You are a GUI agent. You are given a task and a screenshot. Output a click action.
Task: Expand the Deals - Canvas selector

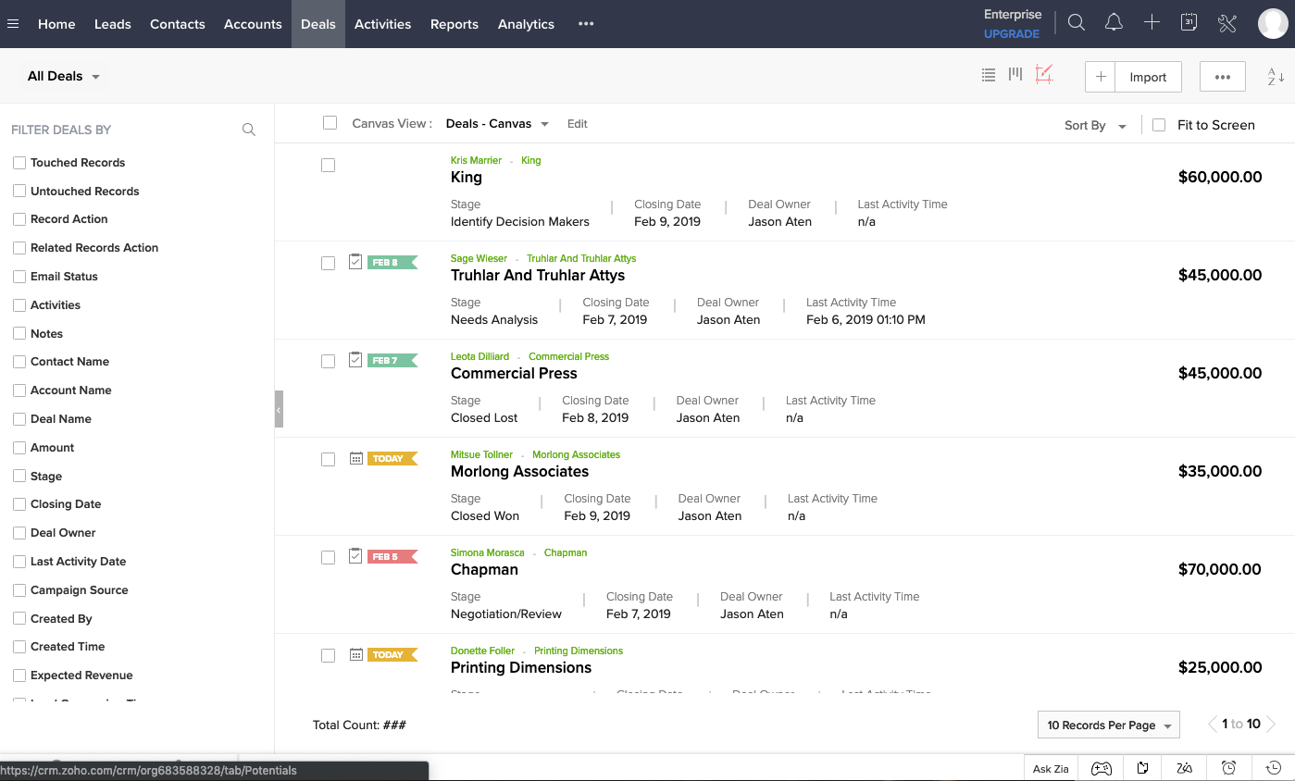[497, 123]
